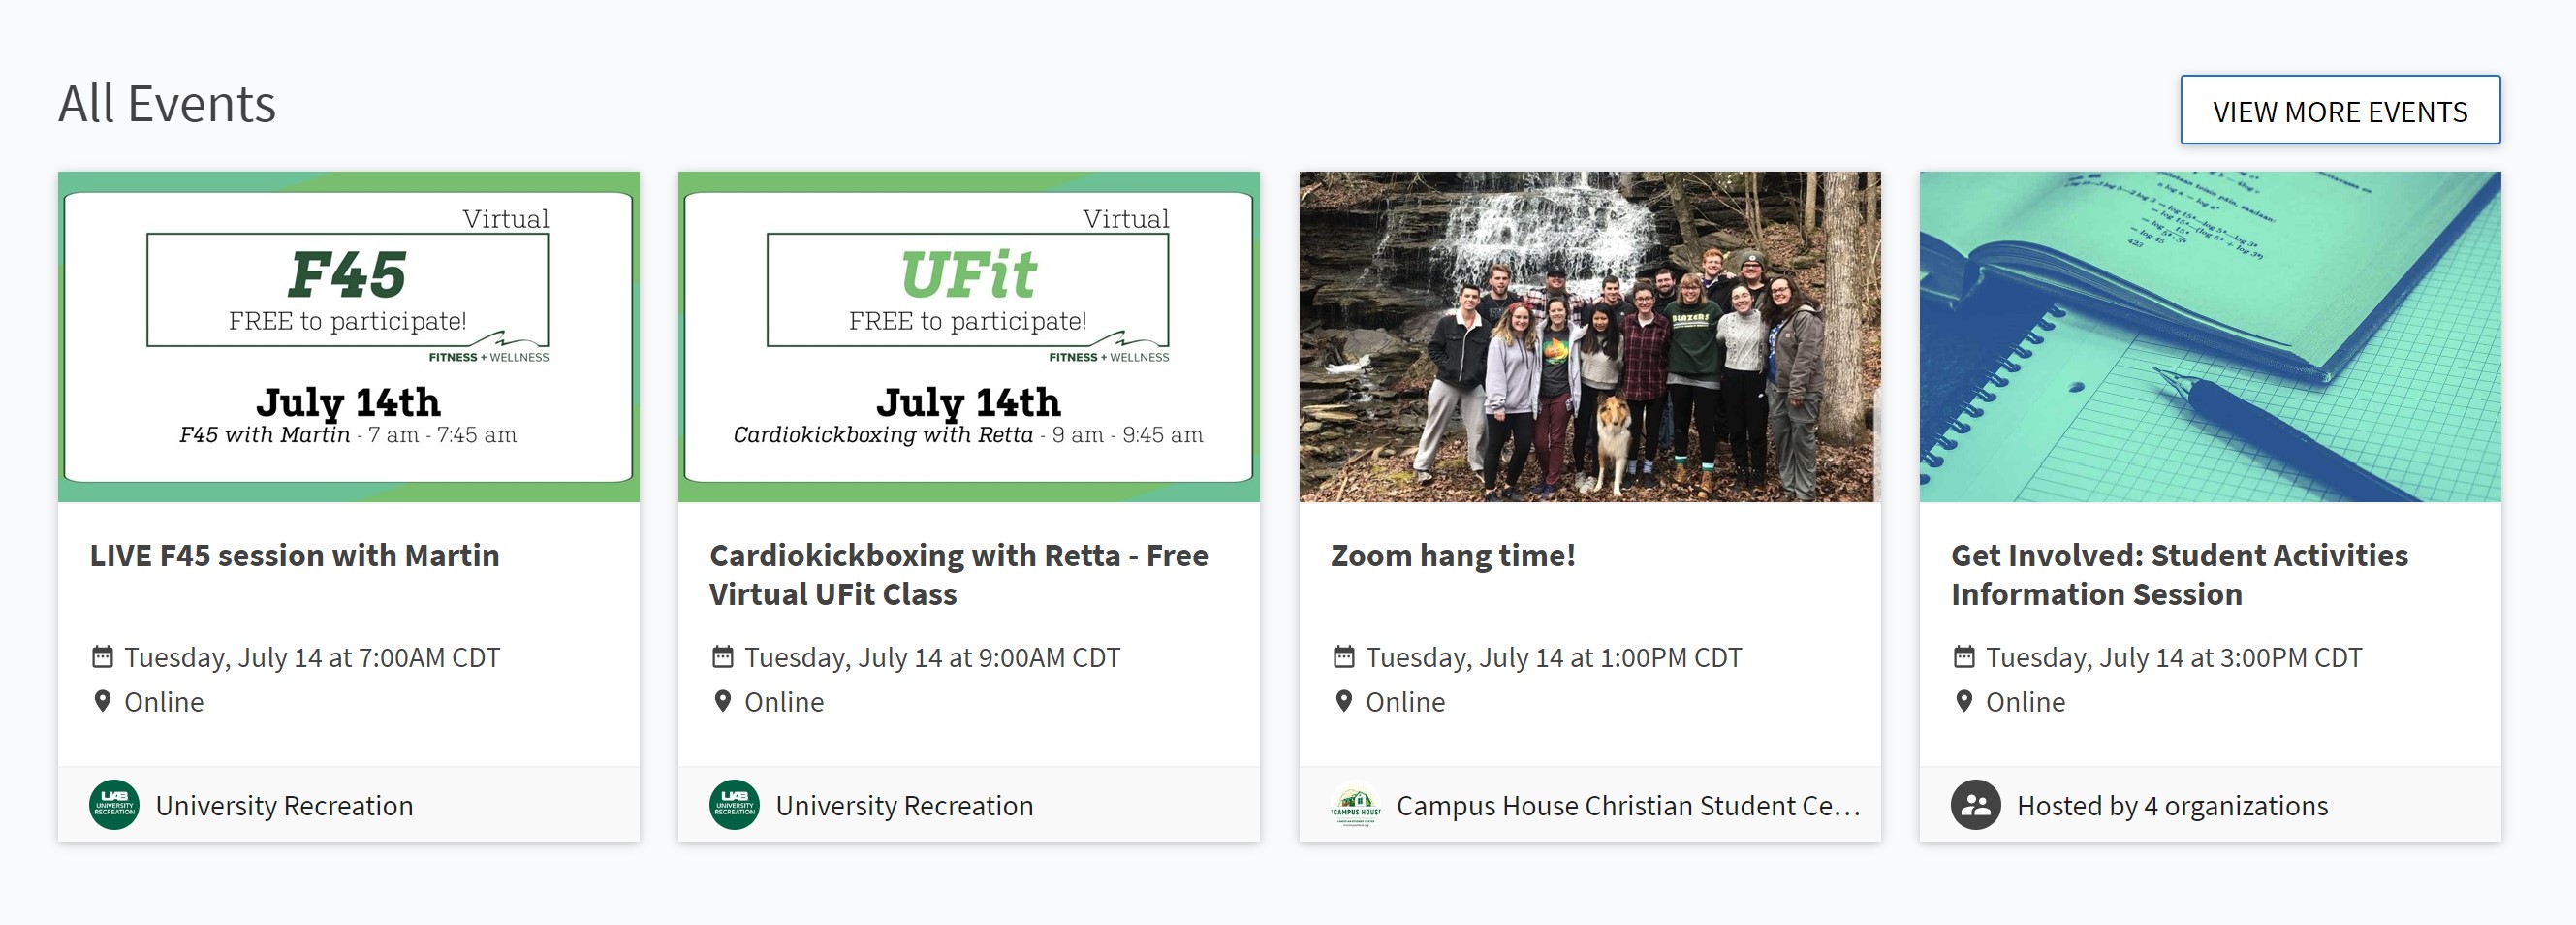Open the notebook and pen event image
Screen dimensions: 2576x925
2209,336
